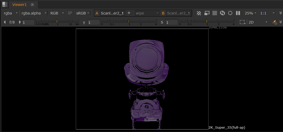This screenshot has width=283, height=132.
Task: Click the force update refresh icon
Action: tap(222, 13)
